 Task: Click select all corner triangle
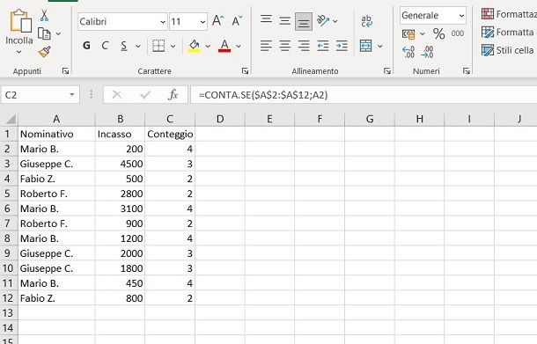click(11, 119)
